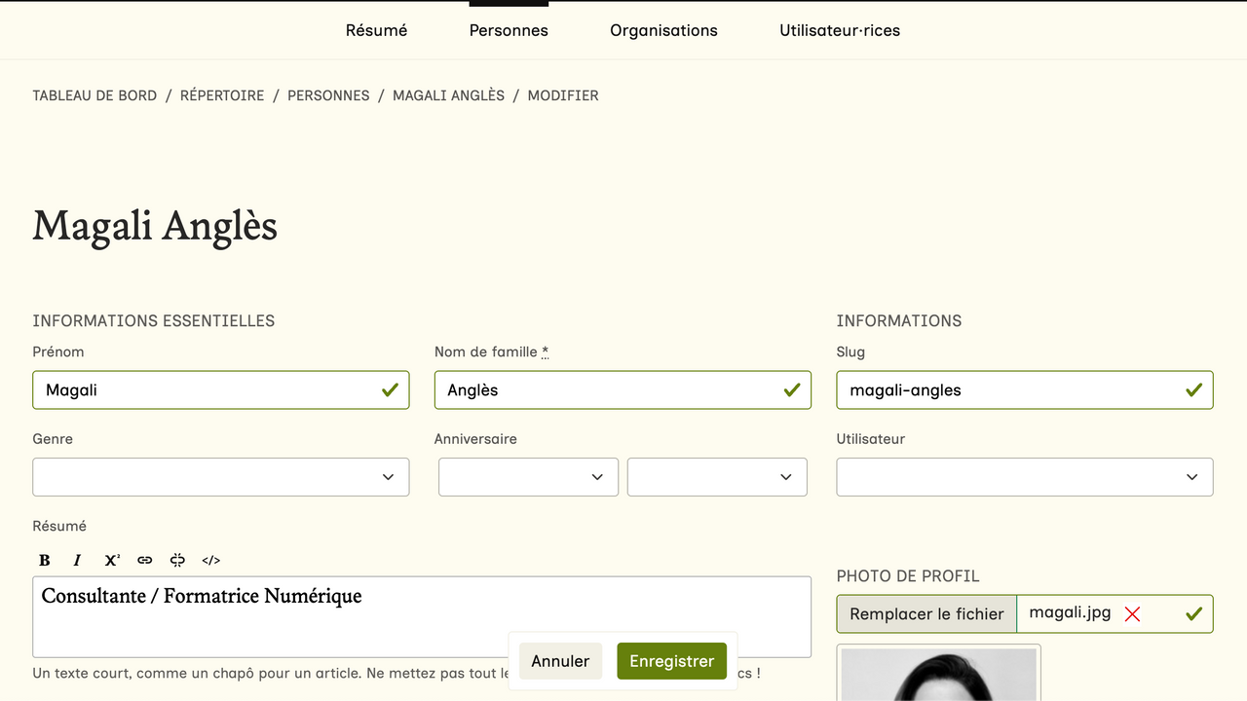Click the Enregistrer button
Viewport: 1247px width, 701px height.
[671, 661]
